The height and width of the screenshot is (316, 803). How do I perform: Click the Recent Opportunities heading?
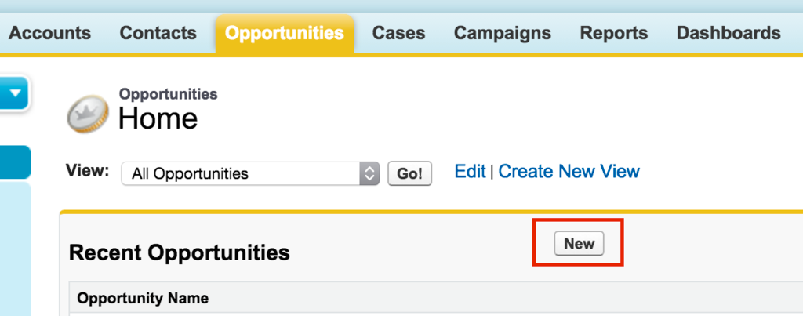click(x=180, y=252)
